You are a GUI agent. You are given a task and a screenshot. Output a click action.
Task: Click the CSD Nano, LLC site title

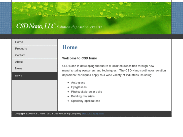point(36,26)
